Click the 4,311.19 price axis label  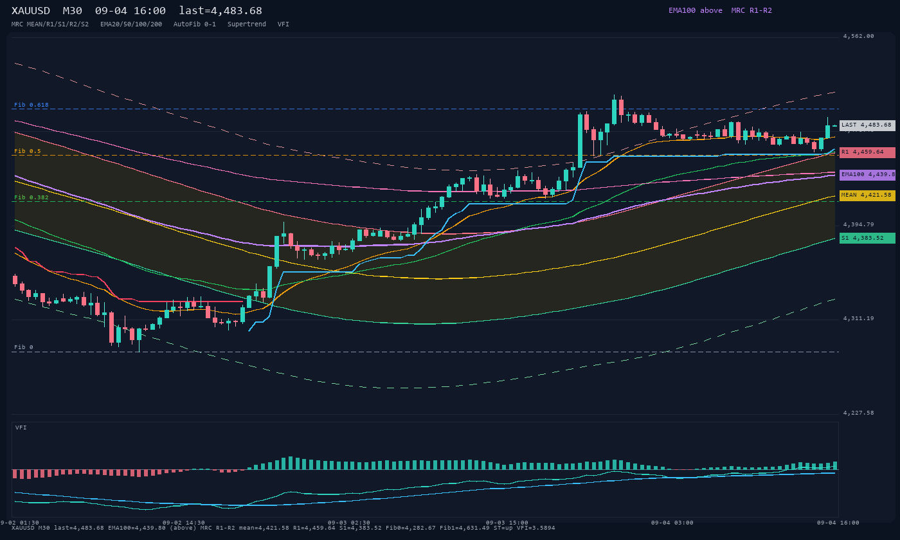[859, 318]
